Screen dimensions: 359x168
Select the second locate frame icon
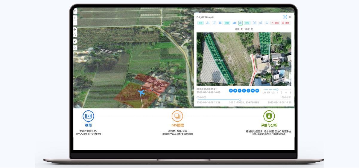tap(261, 23)
